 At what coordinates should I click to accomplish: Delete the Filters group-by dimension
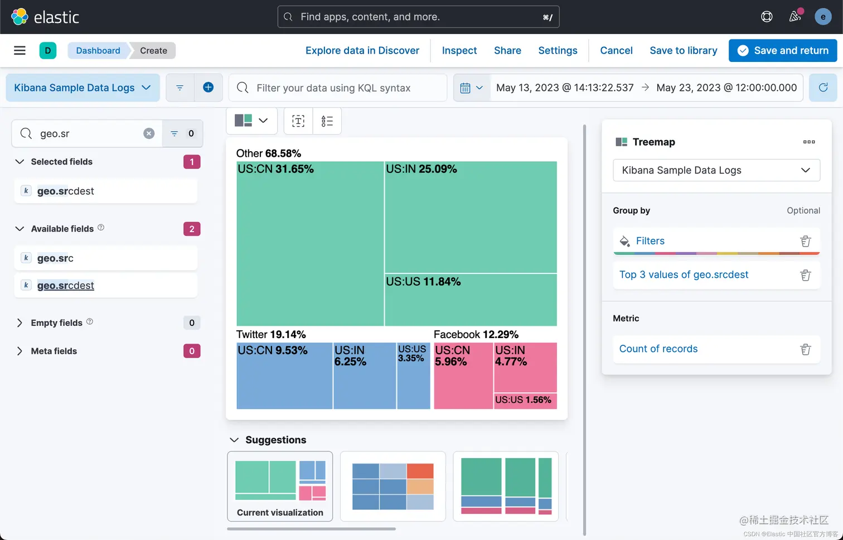click(x=806, y=241)
